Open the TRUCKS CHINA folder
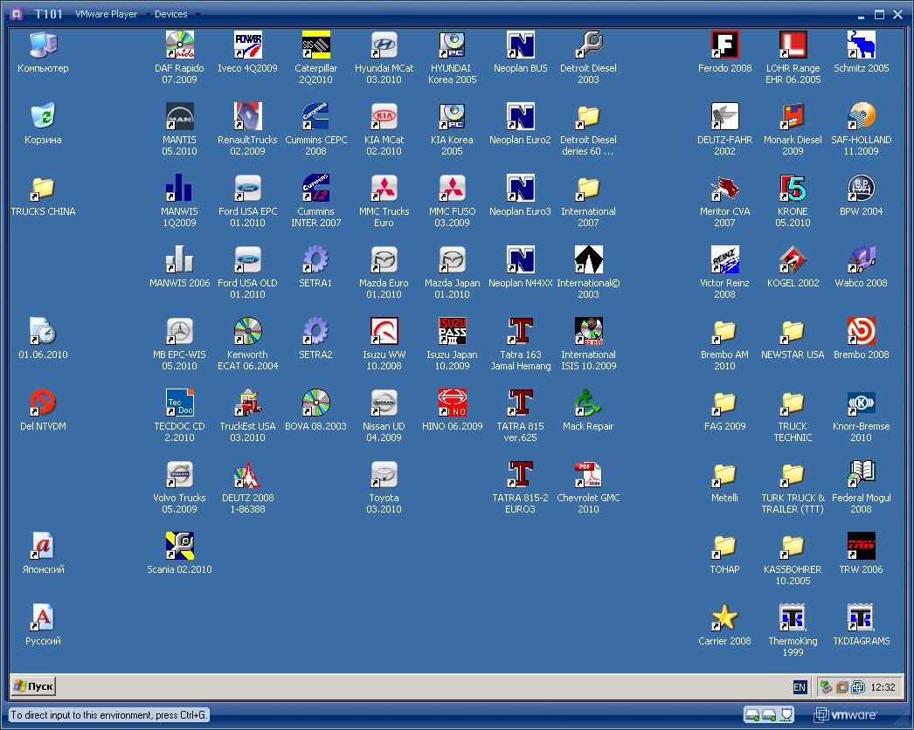 [x=43, y=189]
